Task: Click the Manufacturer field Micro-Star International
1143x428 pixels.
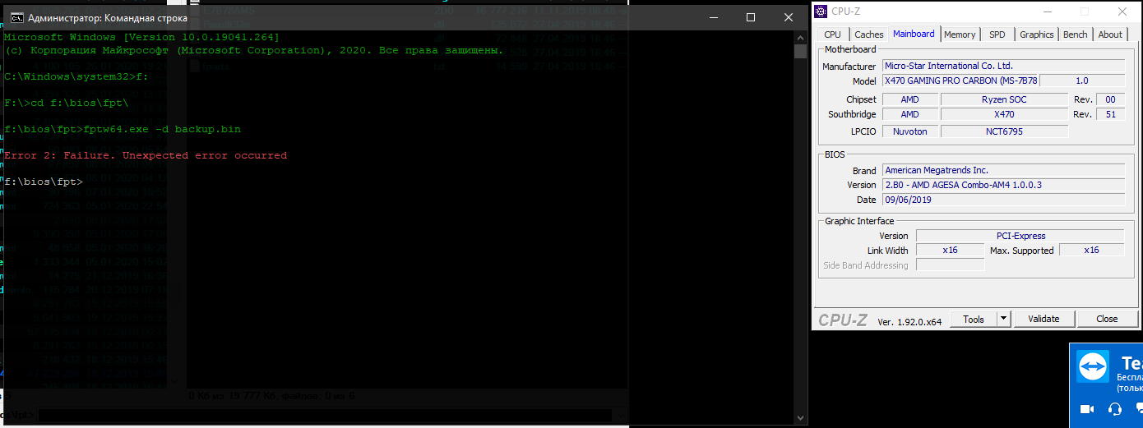Action: (x=1003, y=66)
